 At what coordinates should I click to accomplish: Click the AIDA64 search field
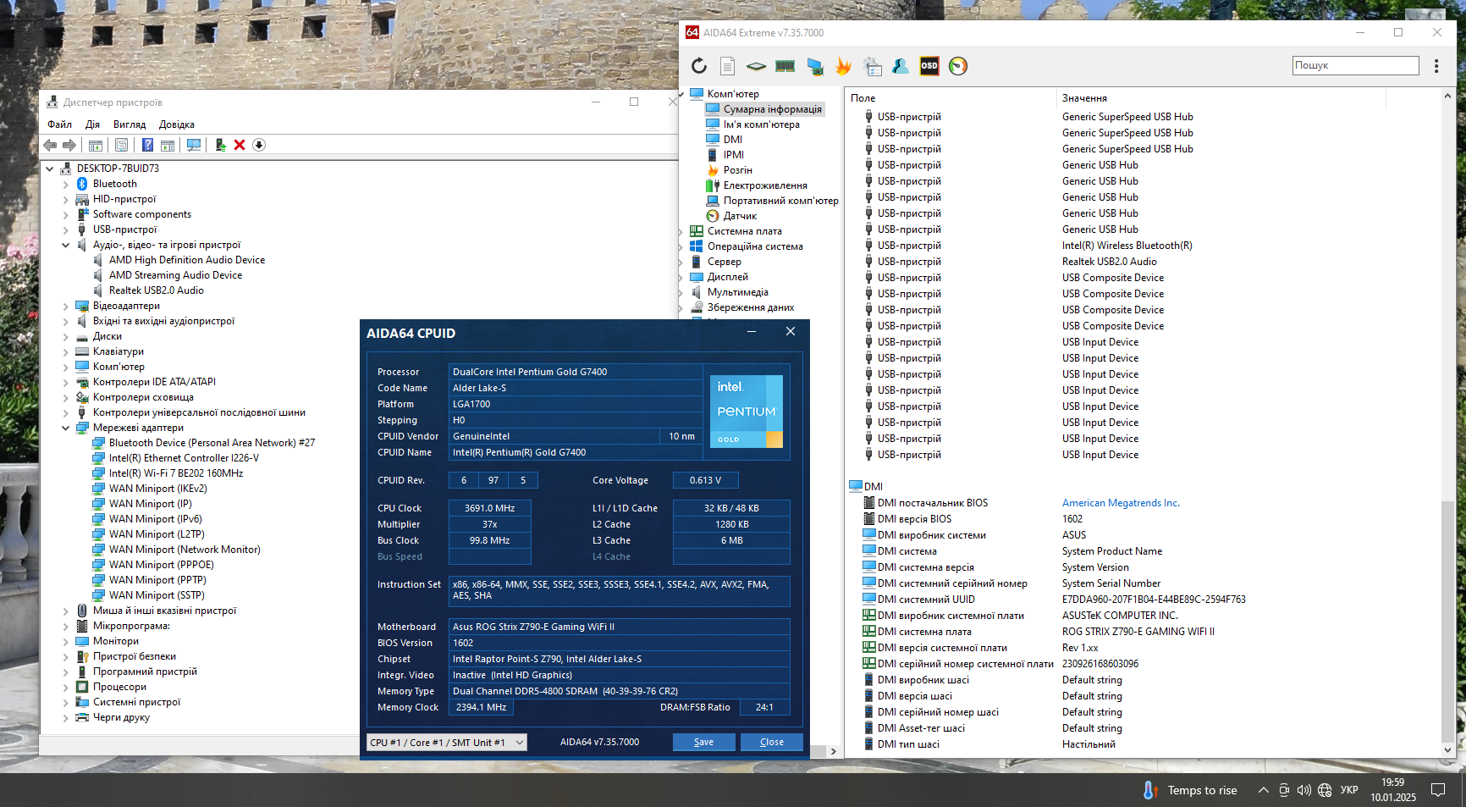[x=1356, y=65]
